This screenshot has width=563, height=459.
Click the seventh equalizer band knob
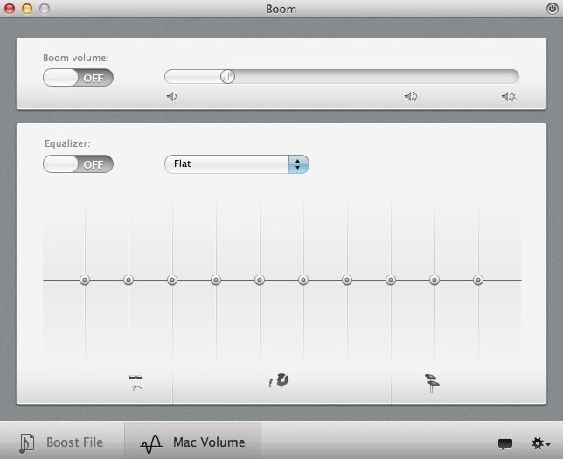(347, 280)
